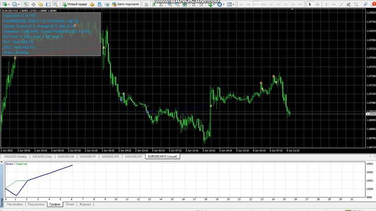Switch to XAUUSD,M5 chart tab
Screen dimensions: 376x211
[110, 156]
